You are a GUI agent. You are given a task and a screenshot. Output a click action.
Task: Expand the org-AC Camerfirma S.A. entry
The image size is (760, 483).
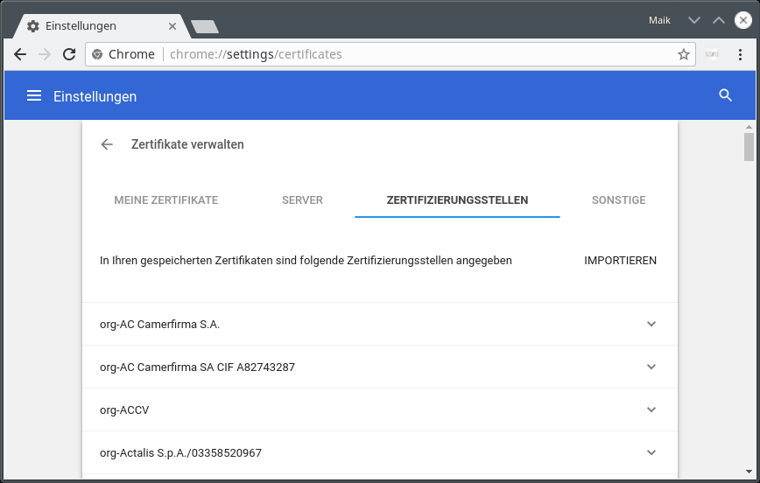[651, 324]
